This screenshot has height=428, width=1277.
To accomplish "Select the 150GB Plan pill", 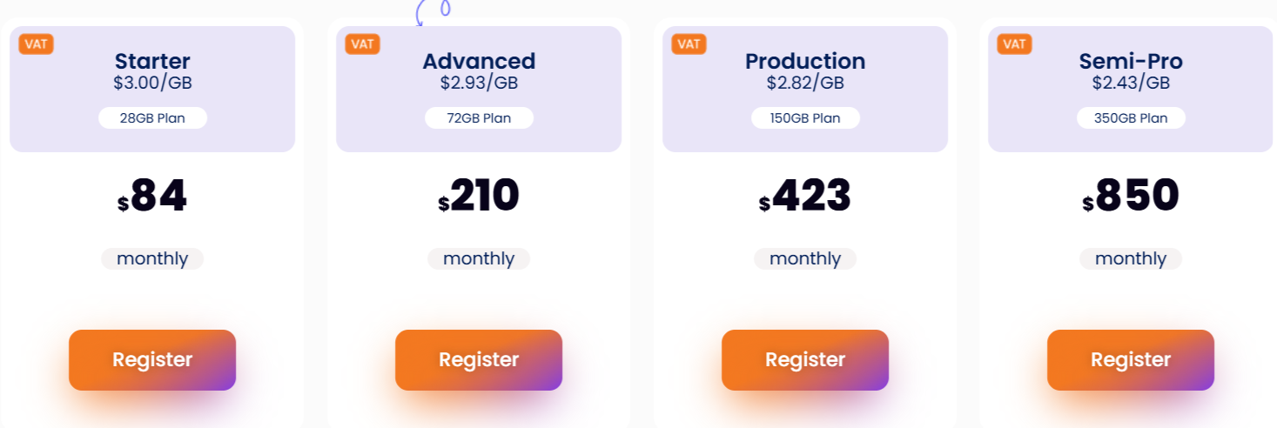I will click(x=805, y=118).
